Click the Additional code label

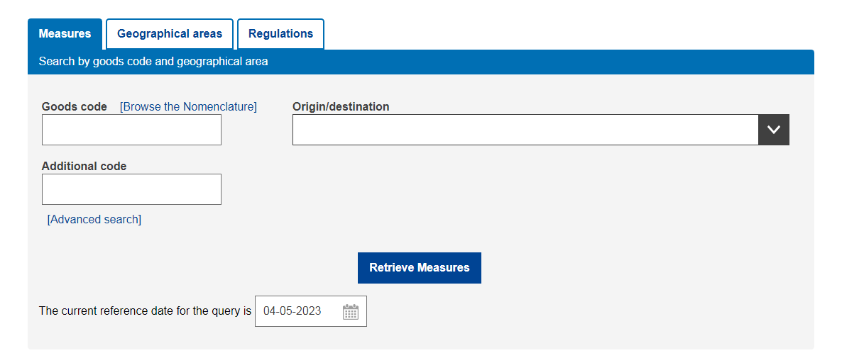coord(84,167)
